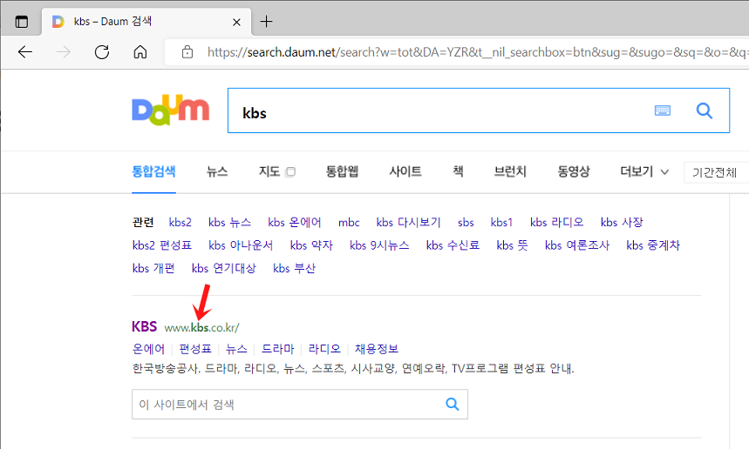Open related search mbc
The height and width of the screenshot is (449, 749).
[x=349, y=223]
